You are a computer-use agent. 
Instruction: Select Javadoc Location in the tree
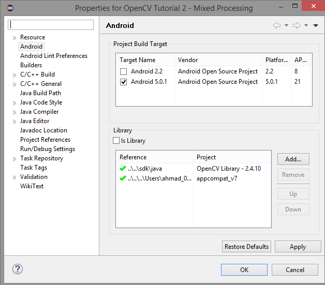click(43, 130)
